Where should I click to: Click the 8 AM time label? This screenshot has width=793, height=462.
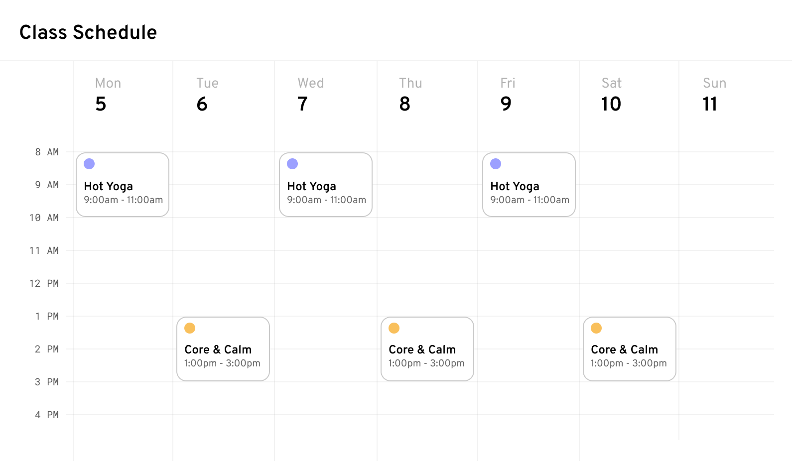point(46,152)
